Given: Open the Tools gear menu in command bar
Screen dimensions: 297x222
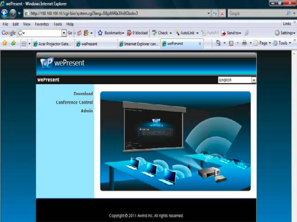Looking at the screenshot, I should tap(282, 43).
